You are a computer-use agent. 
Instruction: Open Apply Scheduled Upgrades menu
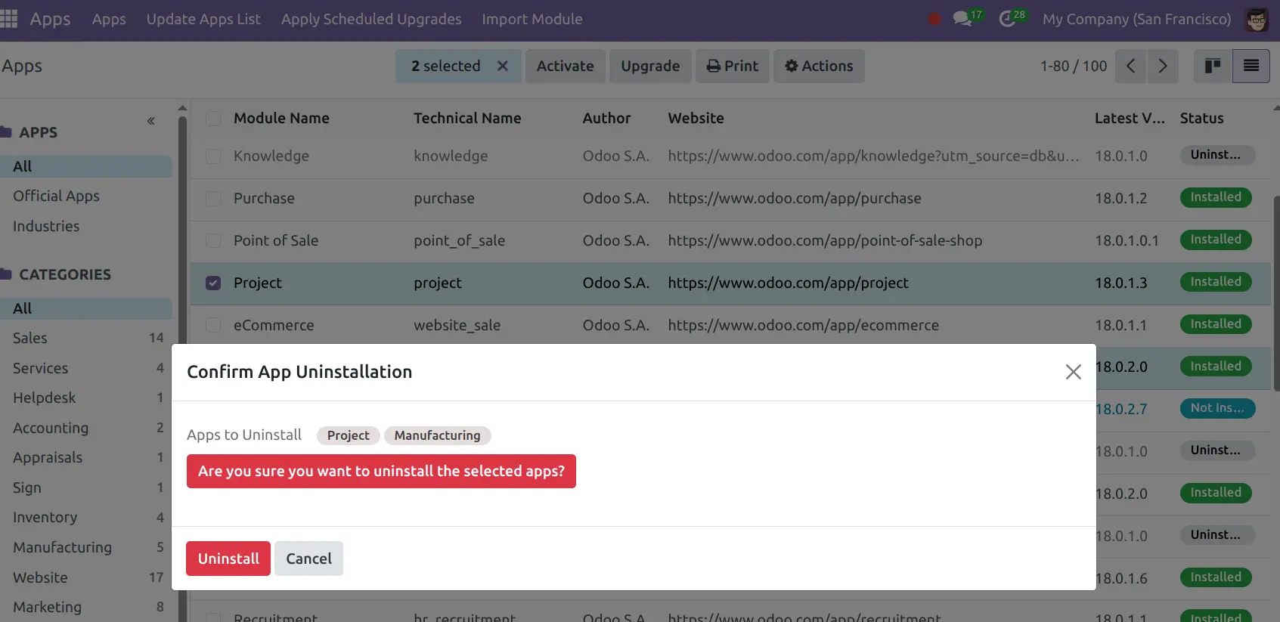[x=371, y=19]
